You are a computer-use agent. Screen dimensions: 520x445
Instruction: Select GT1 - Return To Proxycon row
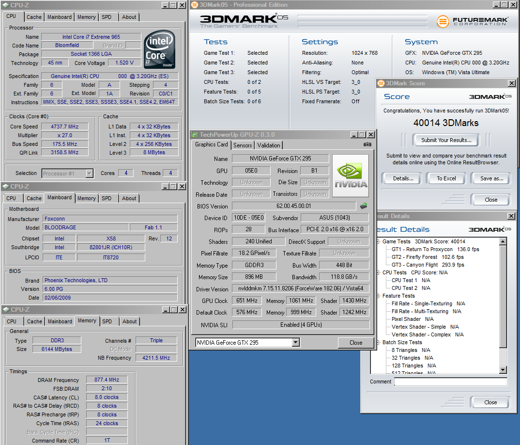435,249
